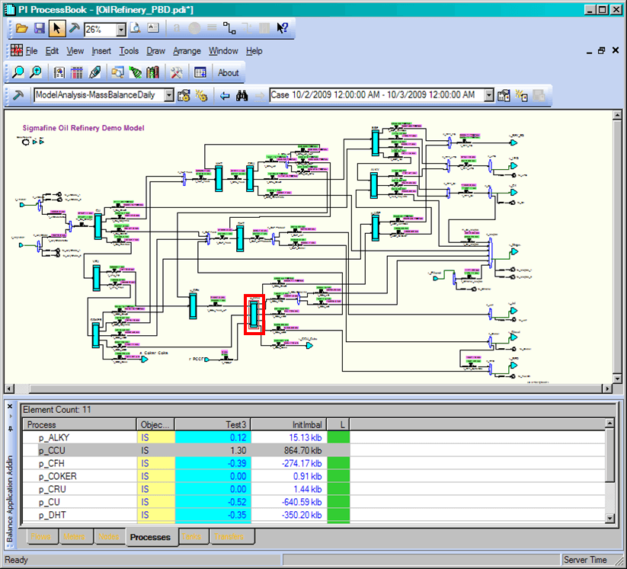
Task: Expand the Case date range dropdown
Action: pyautogui.click(x=488, y=95)
